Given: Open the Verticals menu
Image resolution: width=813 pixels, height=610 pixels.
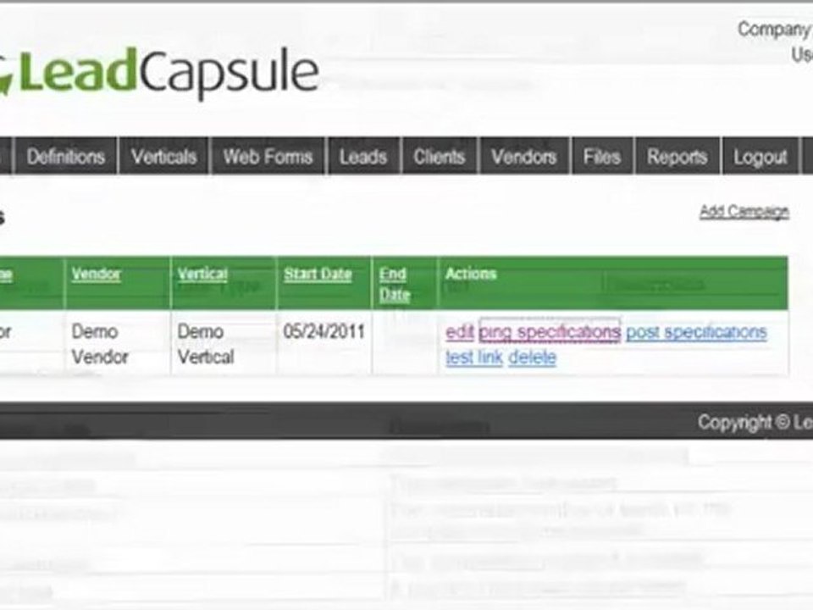Looking at the screenshot, I should pyautogui.click(x=163, y=156).
